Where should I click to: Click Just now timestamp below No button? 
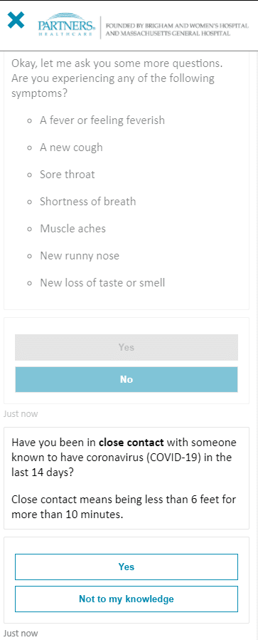click(x=21, y=414)
